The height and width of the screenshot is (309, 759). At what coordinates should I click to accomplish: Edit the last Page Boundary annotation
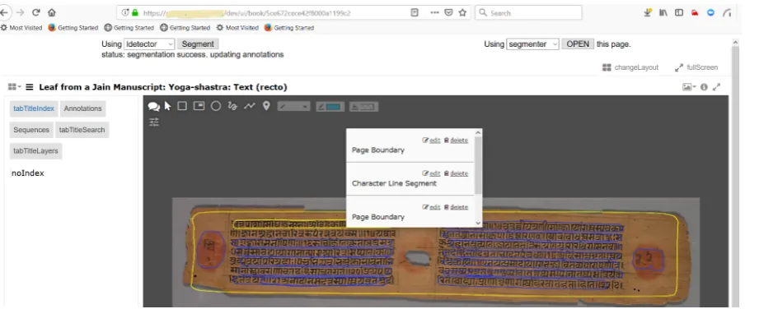click(431, 207)
